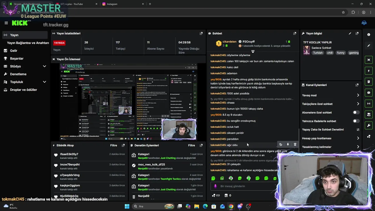This screenshot has width=375, height=211.
Task: Pop out the Yayın İstatistikleri panel
Action: (x=201, y=33)
